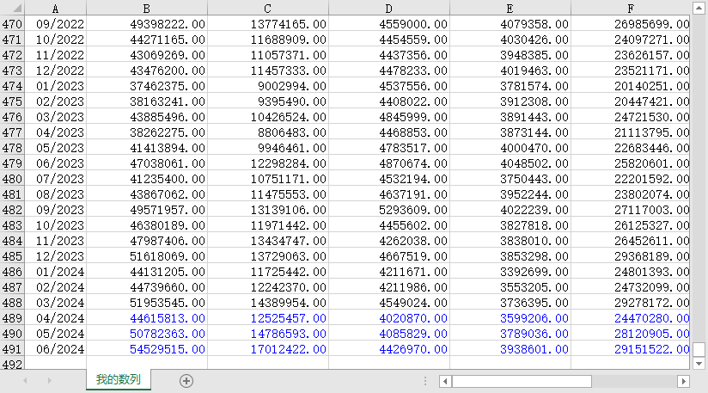Select cell with value 27117003.00

(631, 210)
